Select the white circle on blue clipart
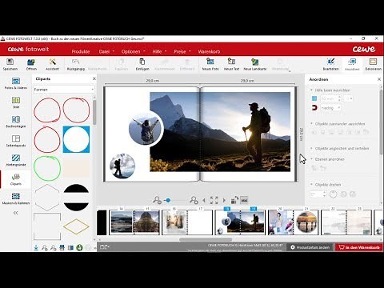 tap(76, 139)
